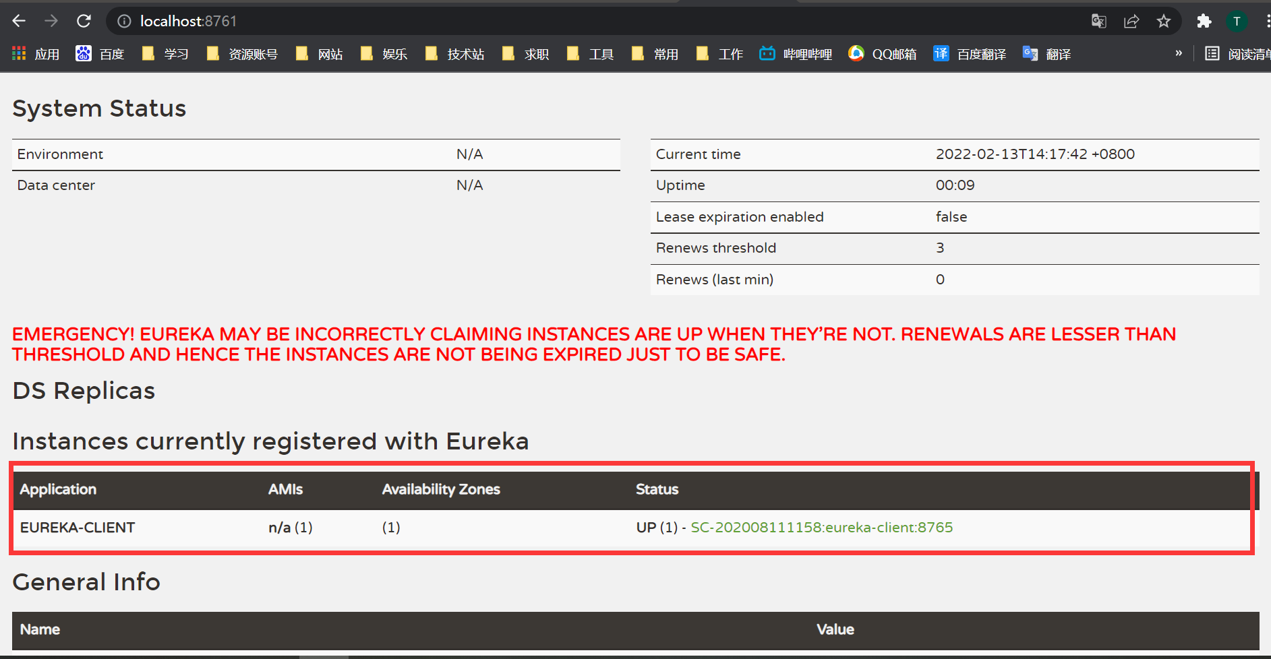Open the 网站 bookmark folder
The width and height of the screenshot is (1271, 659).
click(319, 54)
